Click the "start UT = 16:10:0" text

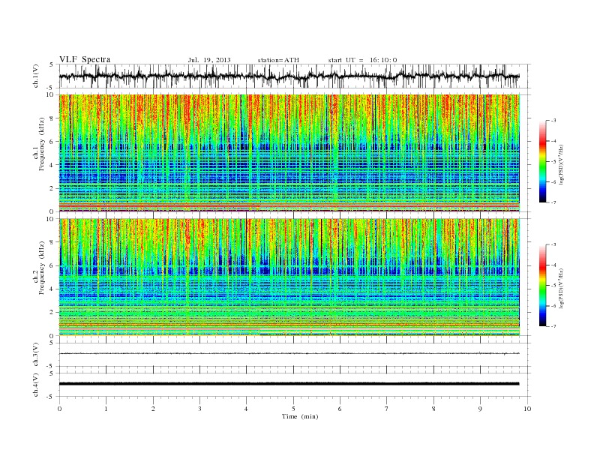(x=362, y=60)
